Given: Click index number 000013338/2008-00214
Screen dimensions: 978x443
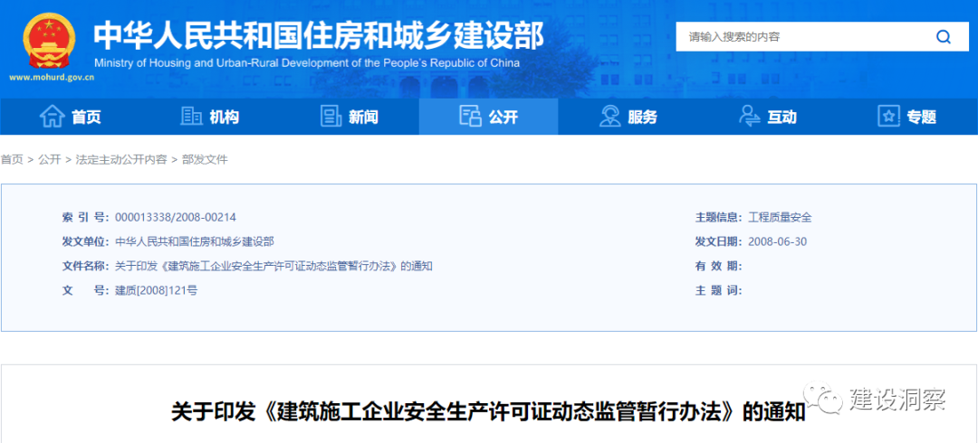Looking at the screenshot, I should [x=176, y=218].
